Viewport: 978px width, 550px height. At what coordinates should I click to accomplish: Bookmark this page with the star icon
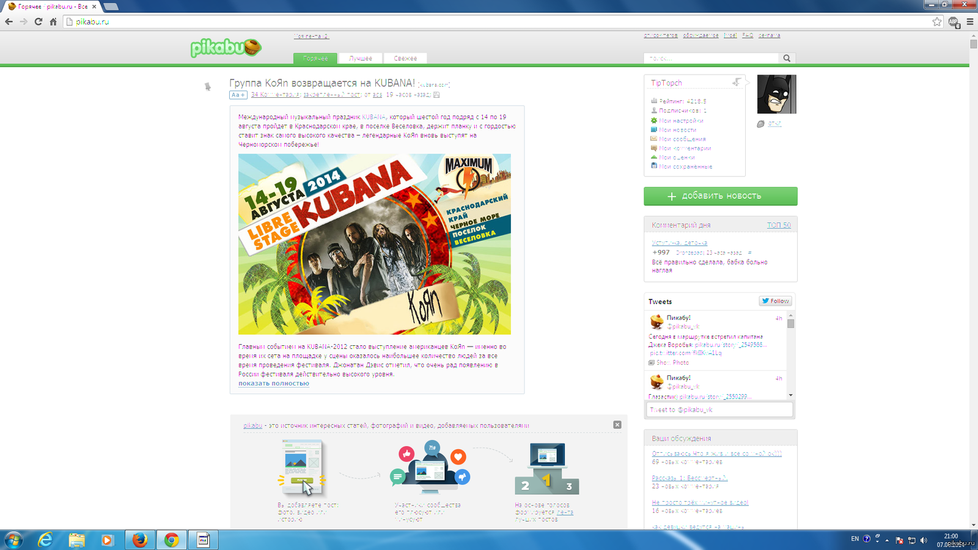937,21
